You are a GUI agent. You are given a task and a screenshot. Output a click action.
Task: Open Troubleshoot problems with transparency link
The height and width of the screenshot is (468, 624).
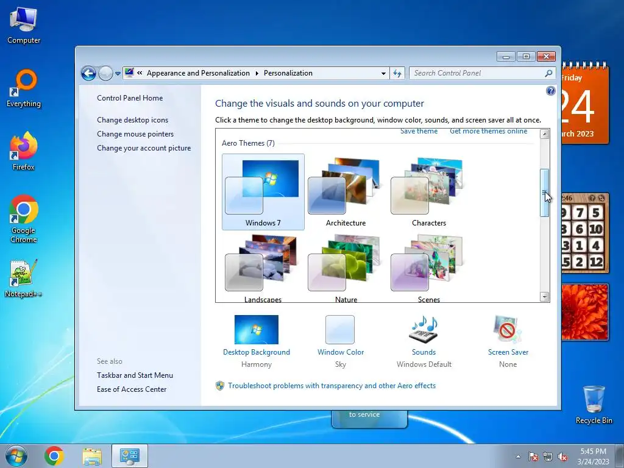(x=332, y=386)
